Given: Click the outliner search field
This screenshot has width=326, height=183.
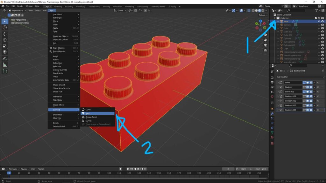Looking at the screenshot, I should pyautogui.click(x=296, y=10).
